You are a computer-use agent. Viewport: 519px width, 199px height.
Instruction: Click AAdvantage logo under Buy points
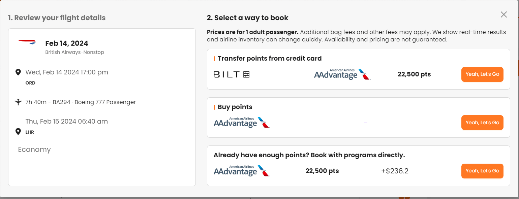click(242, 123)
